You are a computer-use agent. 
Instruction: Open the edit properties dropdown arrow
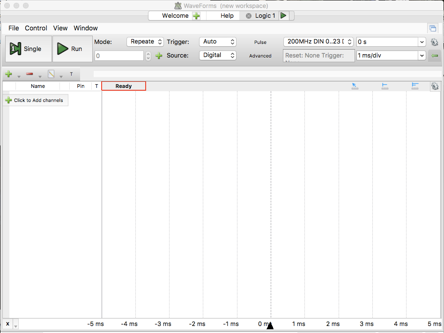[61, 77]
